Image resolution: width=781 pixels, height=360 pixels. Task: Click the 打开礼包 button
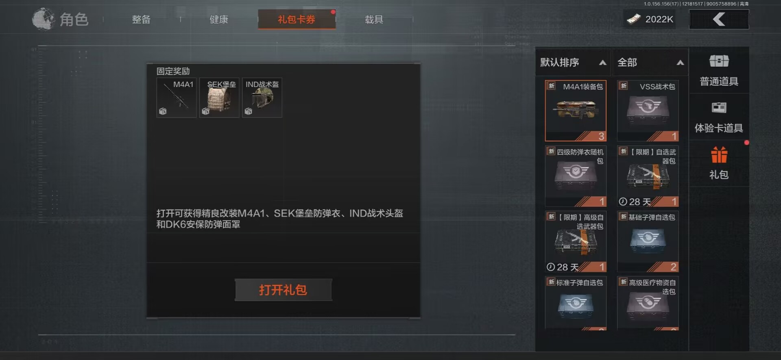(283, 290)
